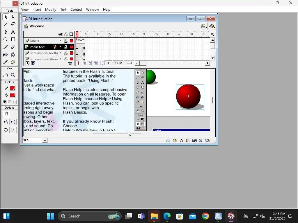Open the Insert menu
The height and width of the screenshot is (223, 298).
[x=37, y=10]
